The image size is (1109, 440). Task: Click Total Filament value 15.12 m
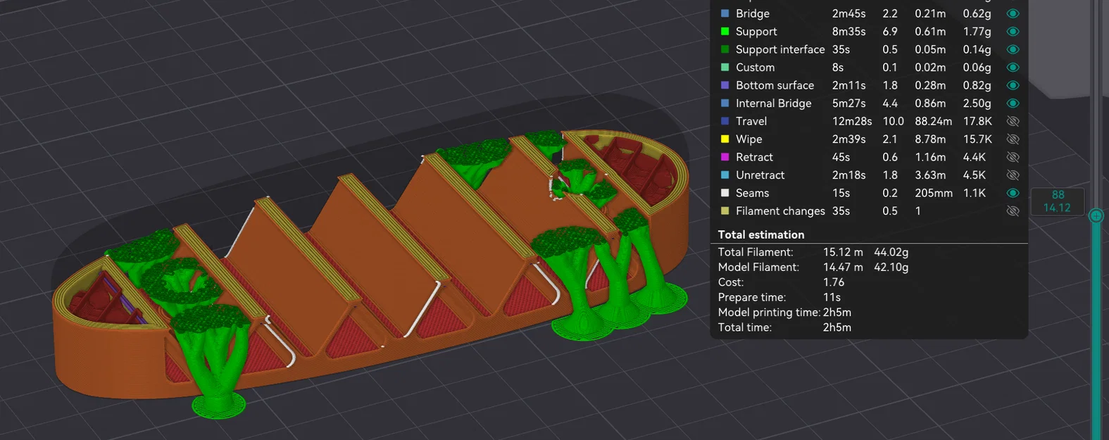click(843, 252)
